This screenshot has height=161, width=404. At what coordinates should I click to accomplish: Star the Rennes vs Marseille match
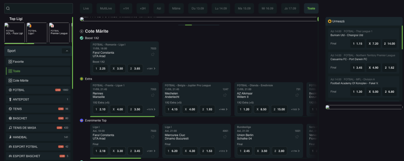[153, 95]
